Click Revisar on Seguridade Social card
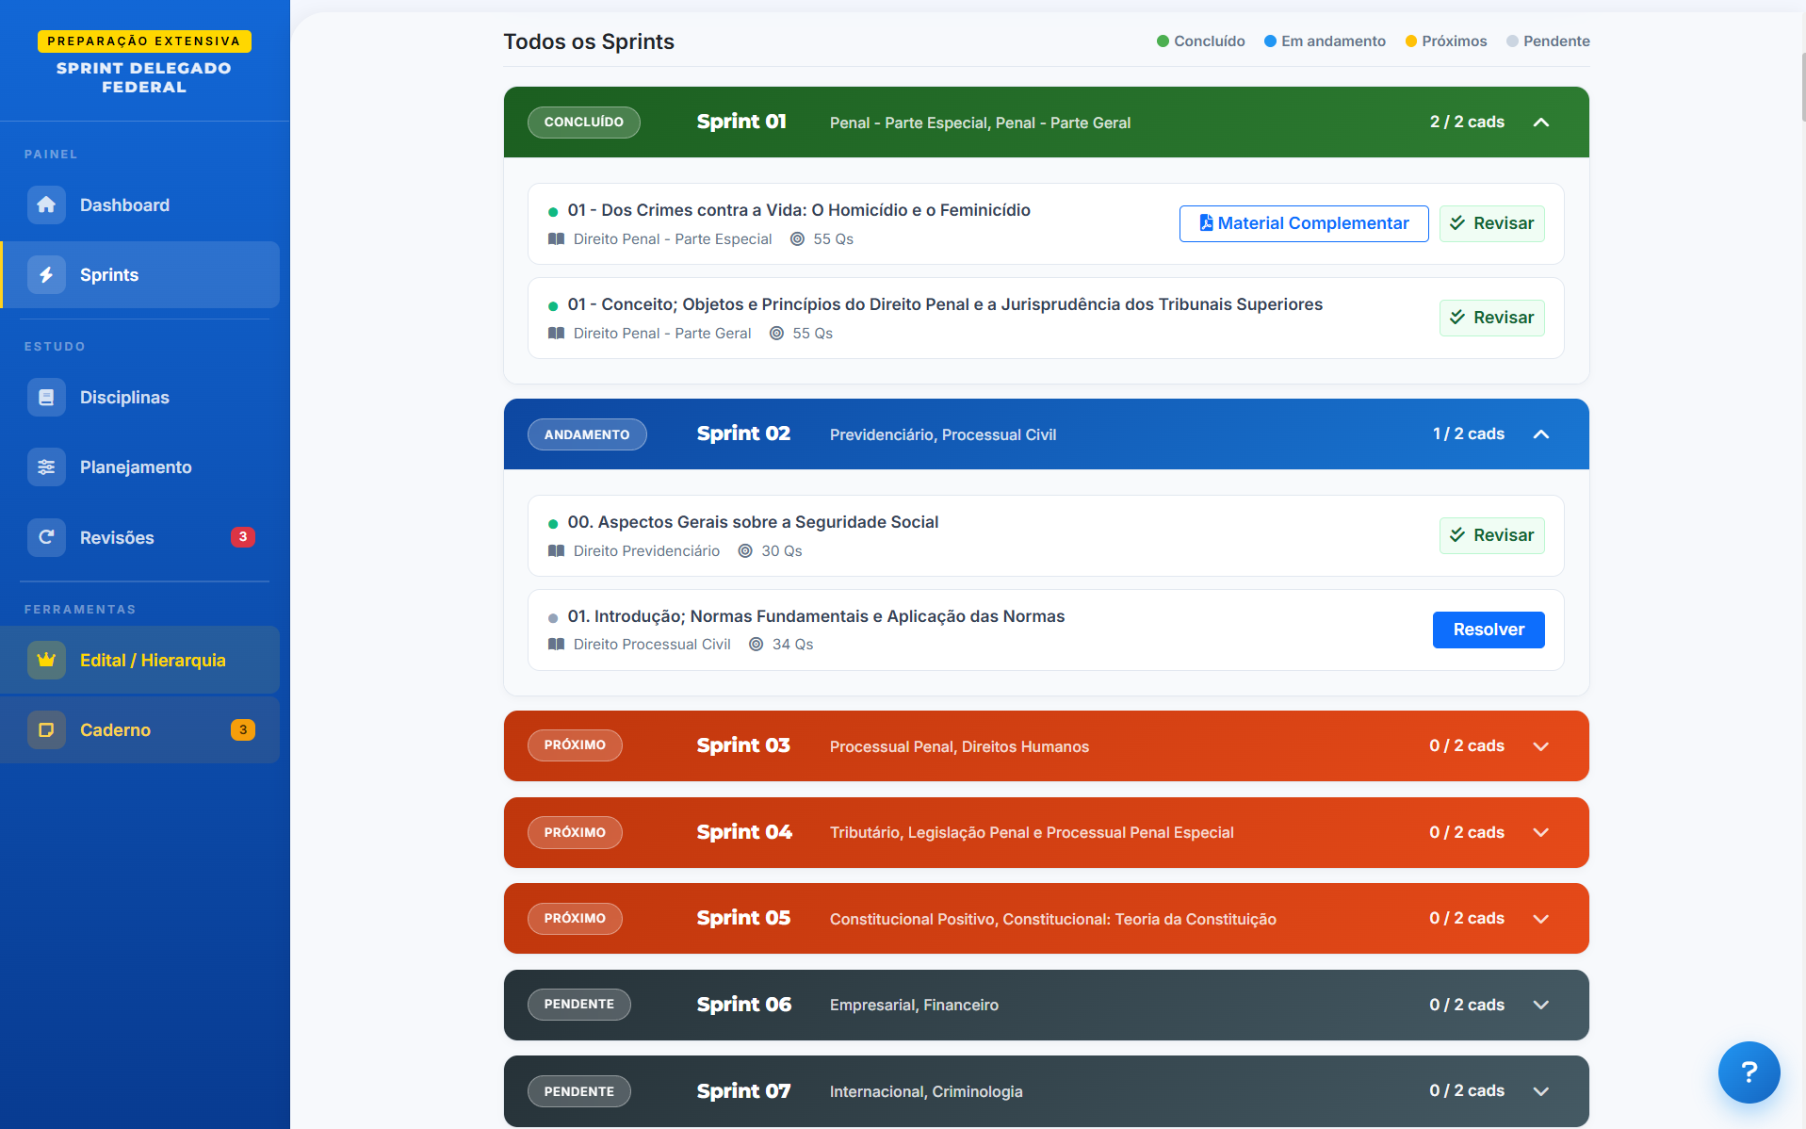This screenshot has width=1806, height=1129. pyautogui.click(x=1491, y=535)
